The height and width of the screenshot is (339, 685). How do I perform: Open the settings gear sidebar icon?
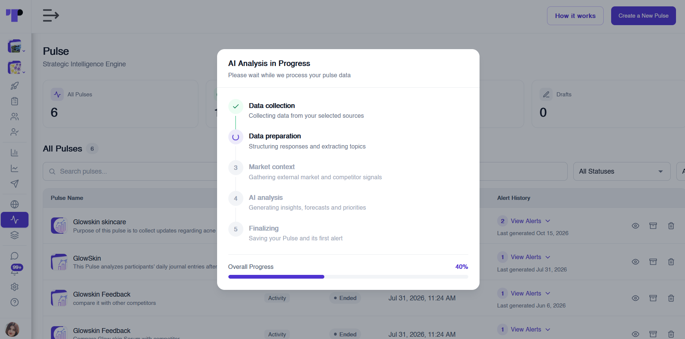[x=15, y=287]
